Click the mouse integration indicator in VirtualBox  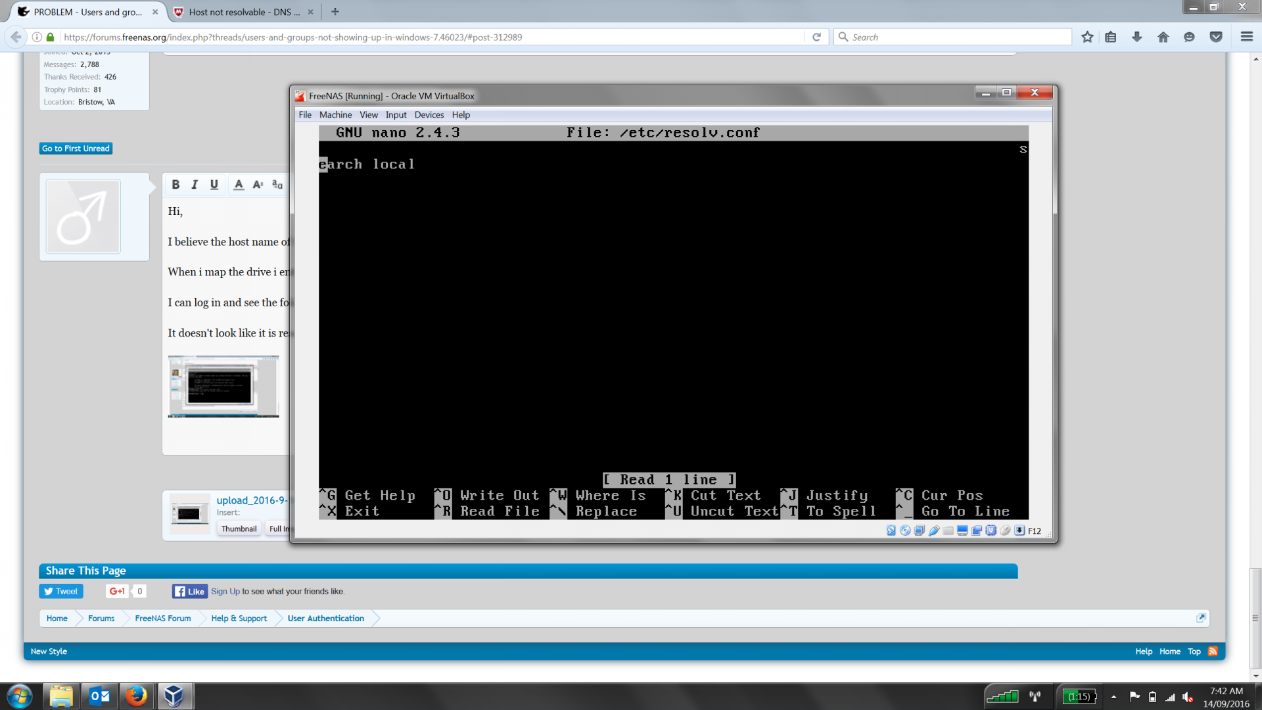pyautogui.click(x=1005, y=531)
